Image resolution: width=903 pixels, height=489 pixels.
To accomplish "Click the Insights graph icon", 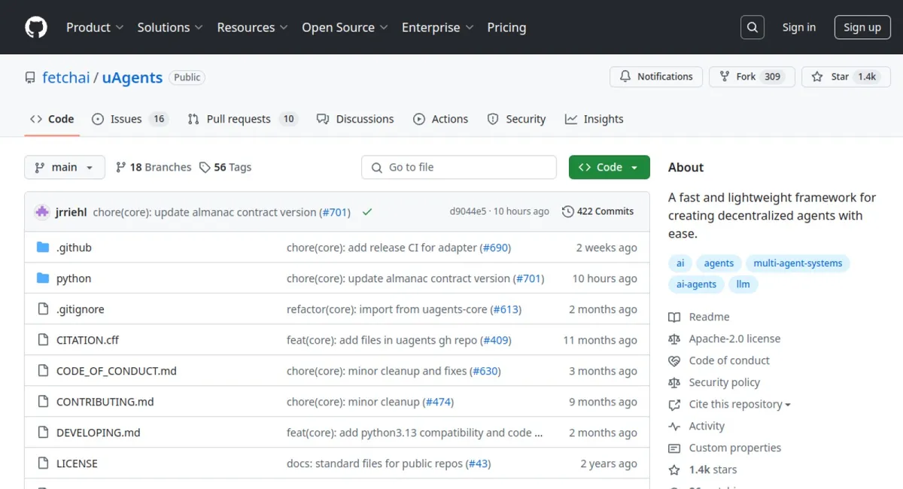I will click(x=571, y=119).
